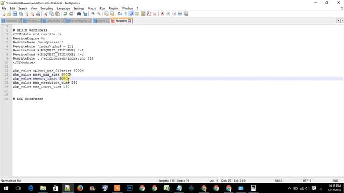
Task: Open the Macro menu
Action: [92, 9]
